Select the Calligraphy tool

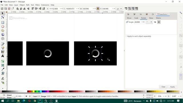click(x=3, y=52)
